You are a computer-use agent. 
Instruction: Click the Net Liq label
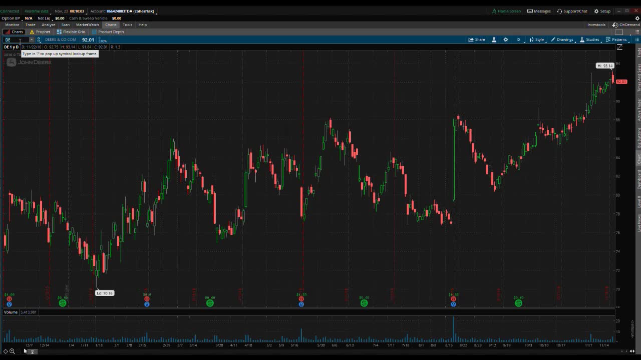coord(44,18)
